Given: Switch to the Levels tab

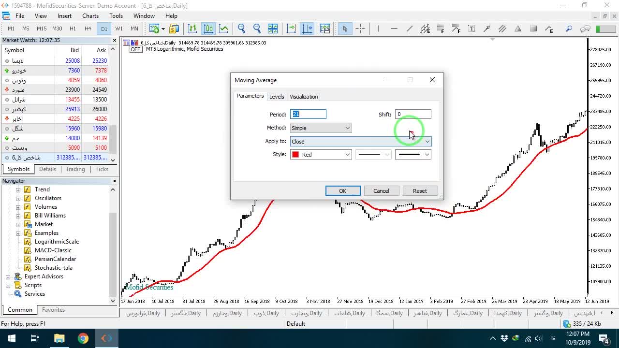Looking at the screenshot, I should click(277, 97).
